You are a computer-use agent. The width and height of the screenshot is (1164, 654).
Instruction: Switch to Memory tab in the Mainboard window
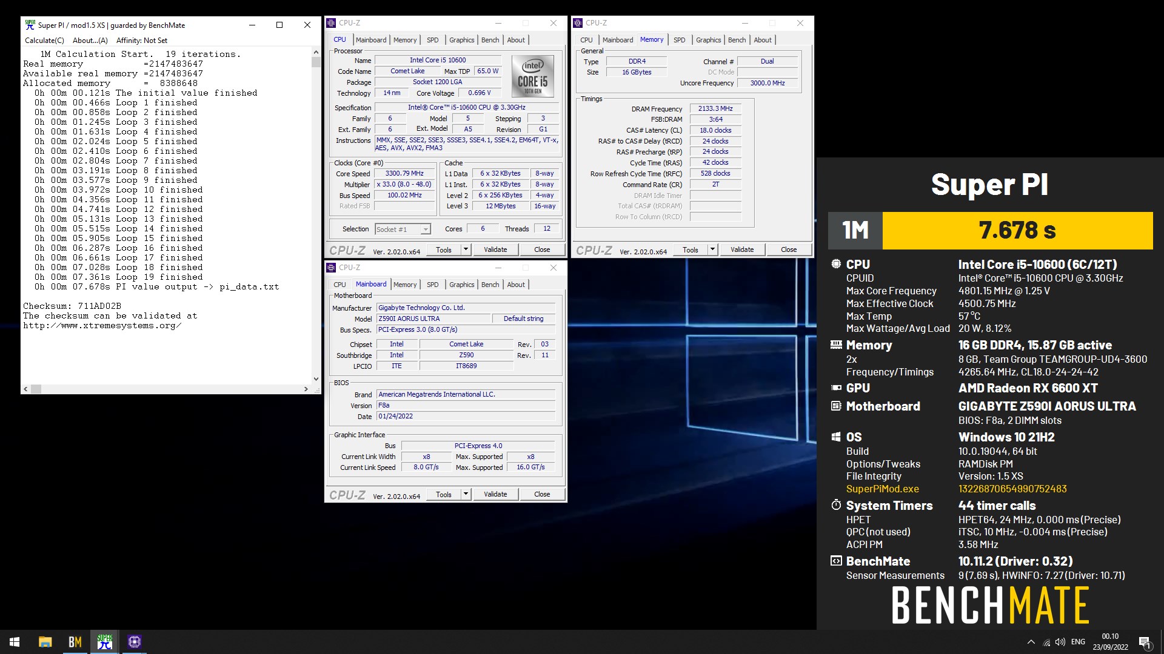click(405, 285)
